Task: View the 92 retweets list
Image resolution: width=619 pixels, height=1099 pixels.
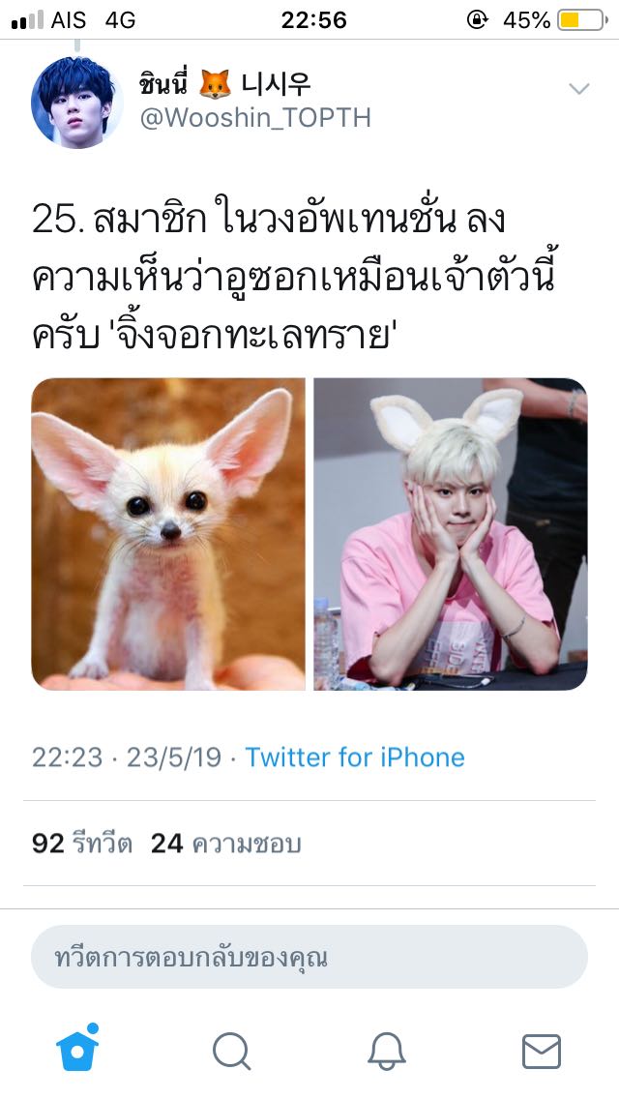Action: [x=82, y=844]
